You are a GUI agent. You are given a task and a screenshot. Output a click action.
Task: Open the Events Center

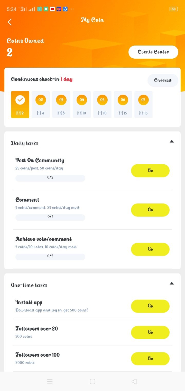(x=153, y=52)
